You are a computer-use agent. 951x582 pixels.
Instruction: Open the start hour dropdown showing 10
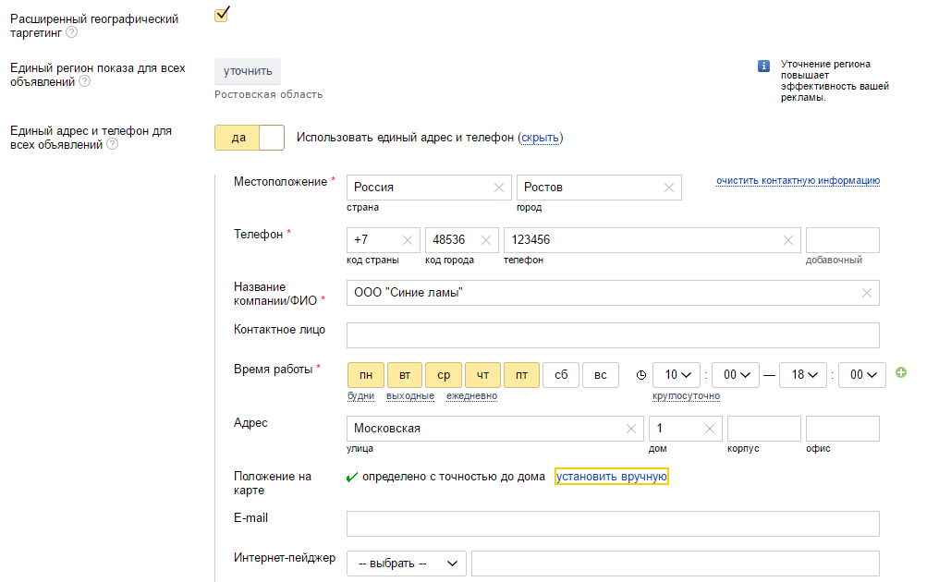677,375
